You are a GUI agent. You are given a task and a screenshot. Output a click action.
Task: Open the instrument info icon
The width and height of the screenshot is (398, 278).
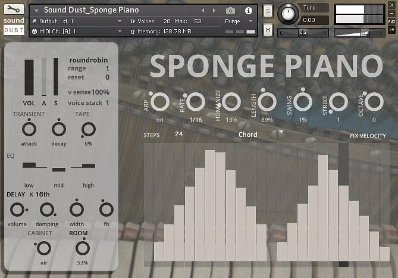[x=249, y=11]
